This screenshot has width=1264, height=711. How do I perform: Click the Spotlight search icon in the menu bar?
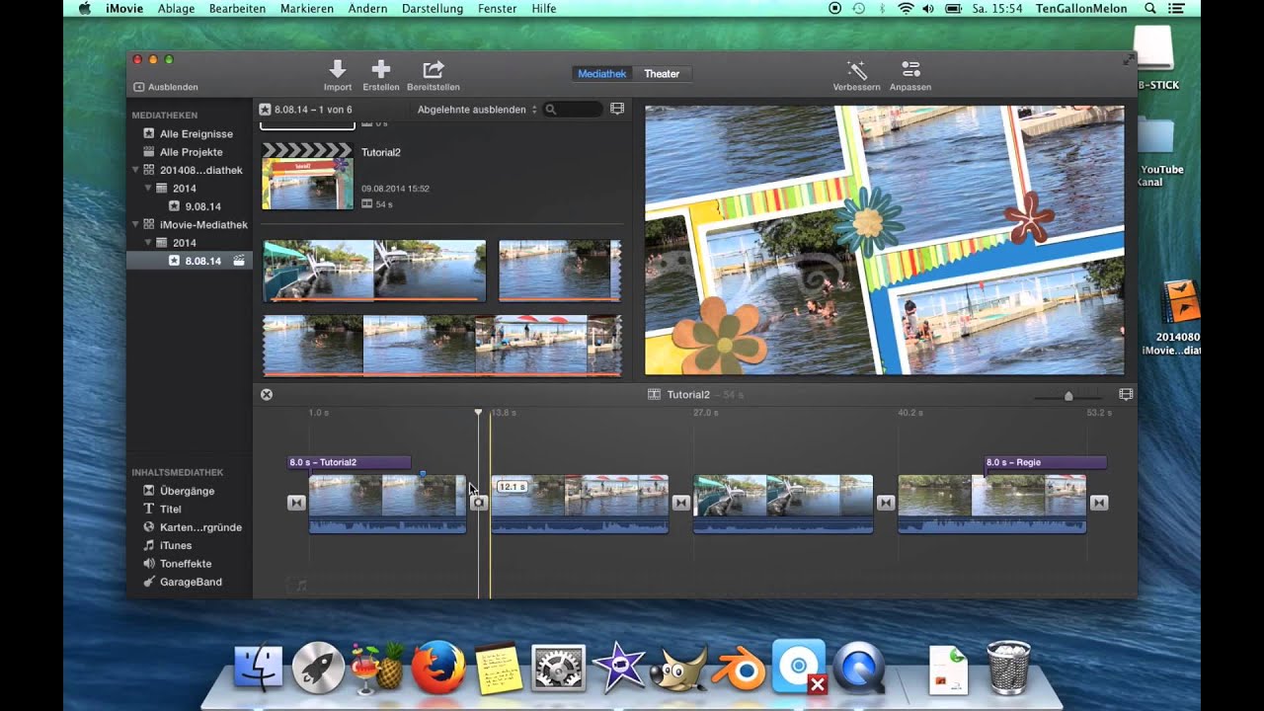pos(1150,8)
